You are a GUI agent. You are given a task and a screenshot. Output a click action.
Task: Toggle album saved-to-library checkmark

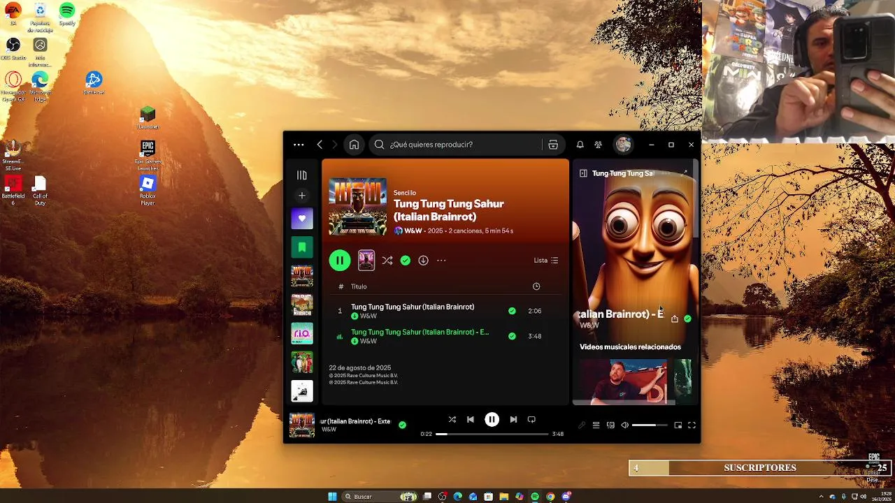coord(406,261)
